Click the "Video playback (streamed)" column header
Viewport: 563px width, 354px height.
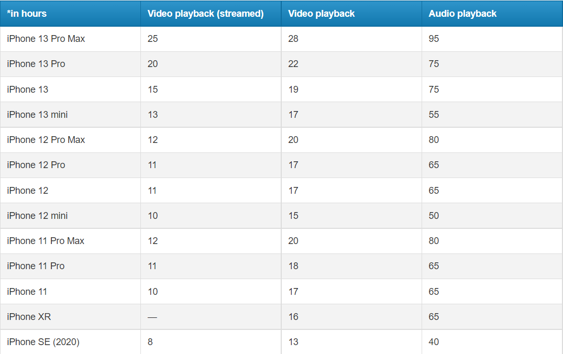pos(205,14)
